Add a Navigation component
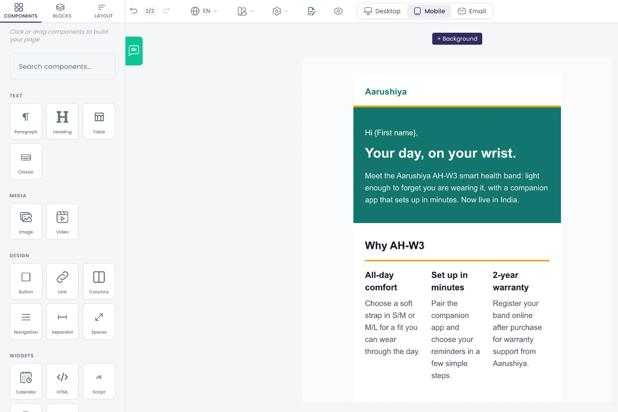The height and width of the screenshot is (412, 618). (x=26, y=321)
